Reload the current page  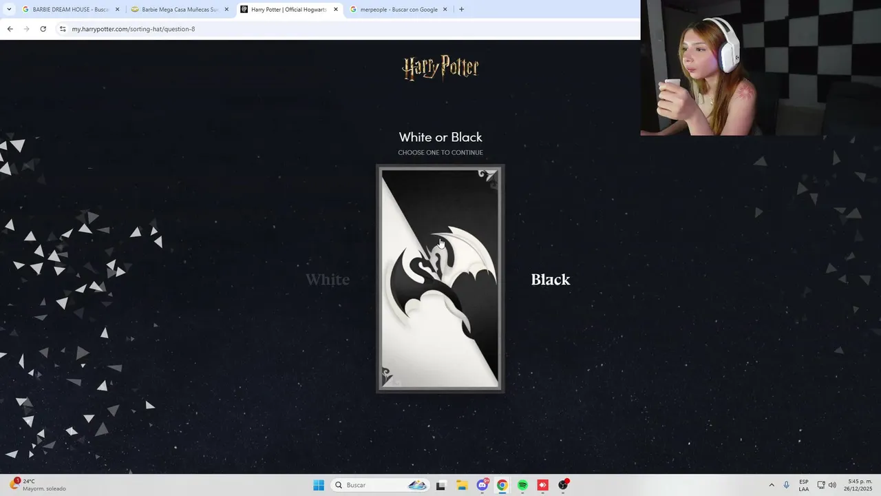coord(43,29)
